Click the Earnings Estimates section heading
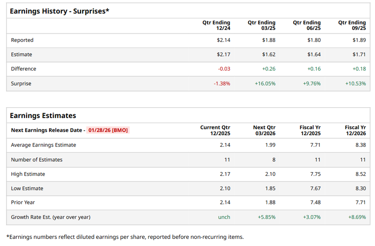Image resolution: width=375 pixels, height=246 pixels. 43,116
